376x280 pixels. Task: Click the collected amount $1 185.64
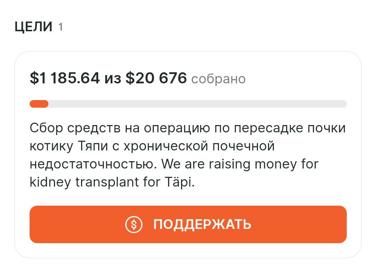click(x=65, y=78)
